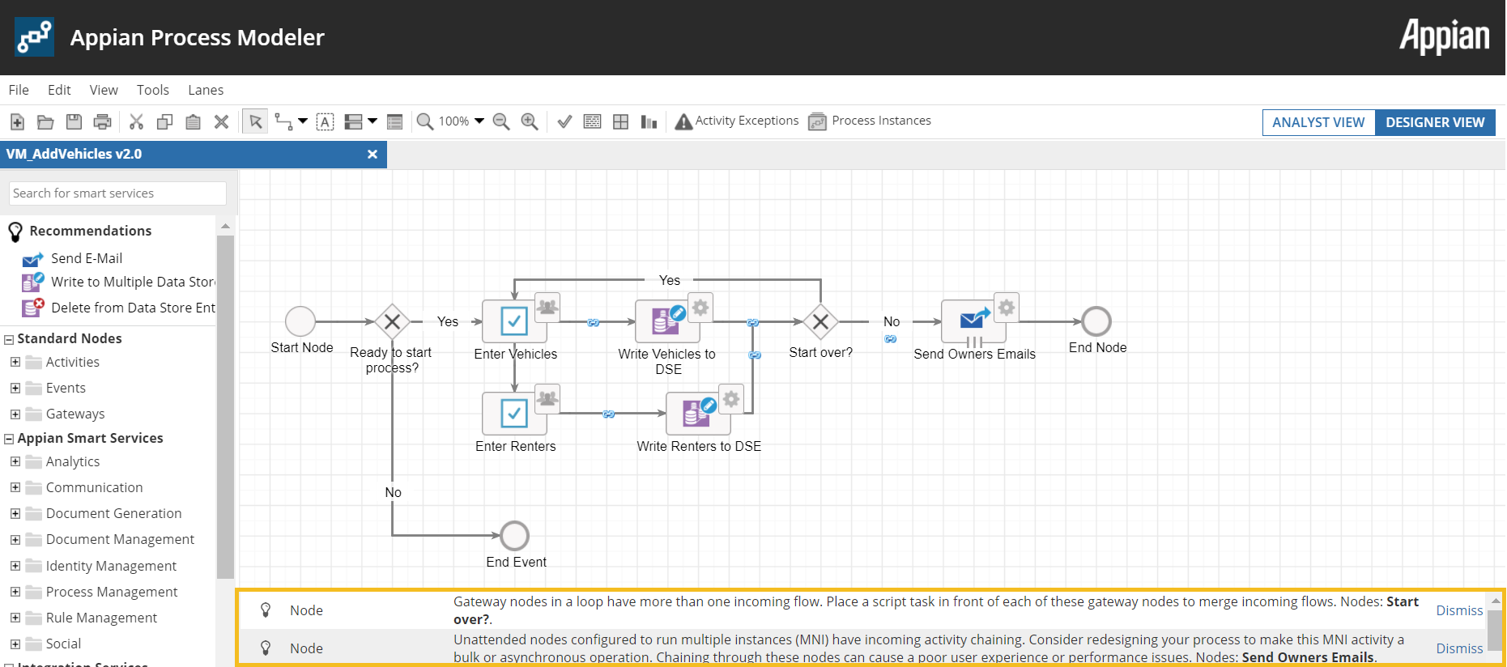Cut the selected node with scissors icon
The width and height of the screenshot is (1507, 667).
[136, 121]
